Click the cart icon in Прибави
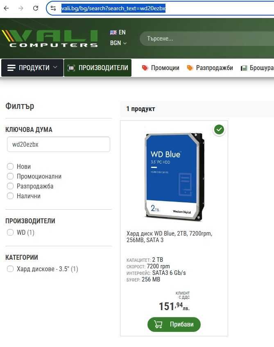This screenshot has height=347, width=274. point(158,324)
